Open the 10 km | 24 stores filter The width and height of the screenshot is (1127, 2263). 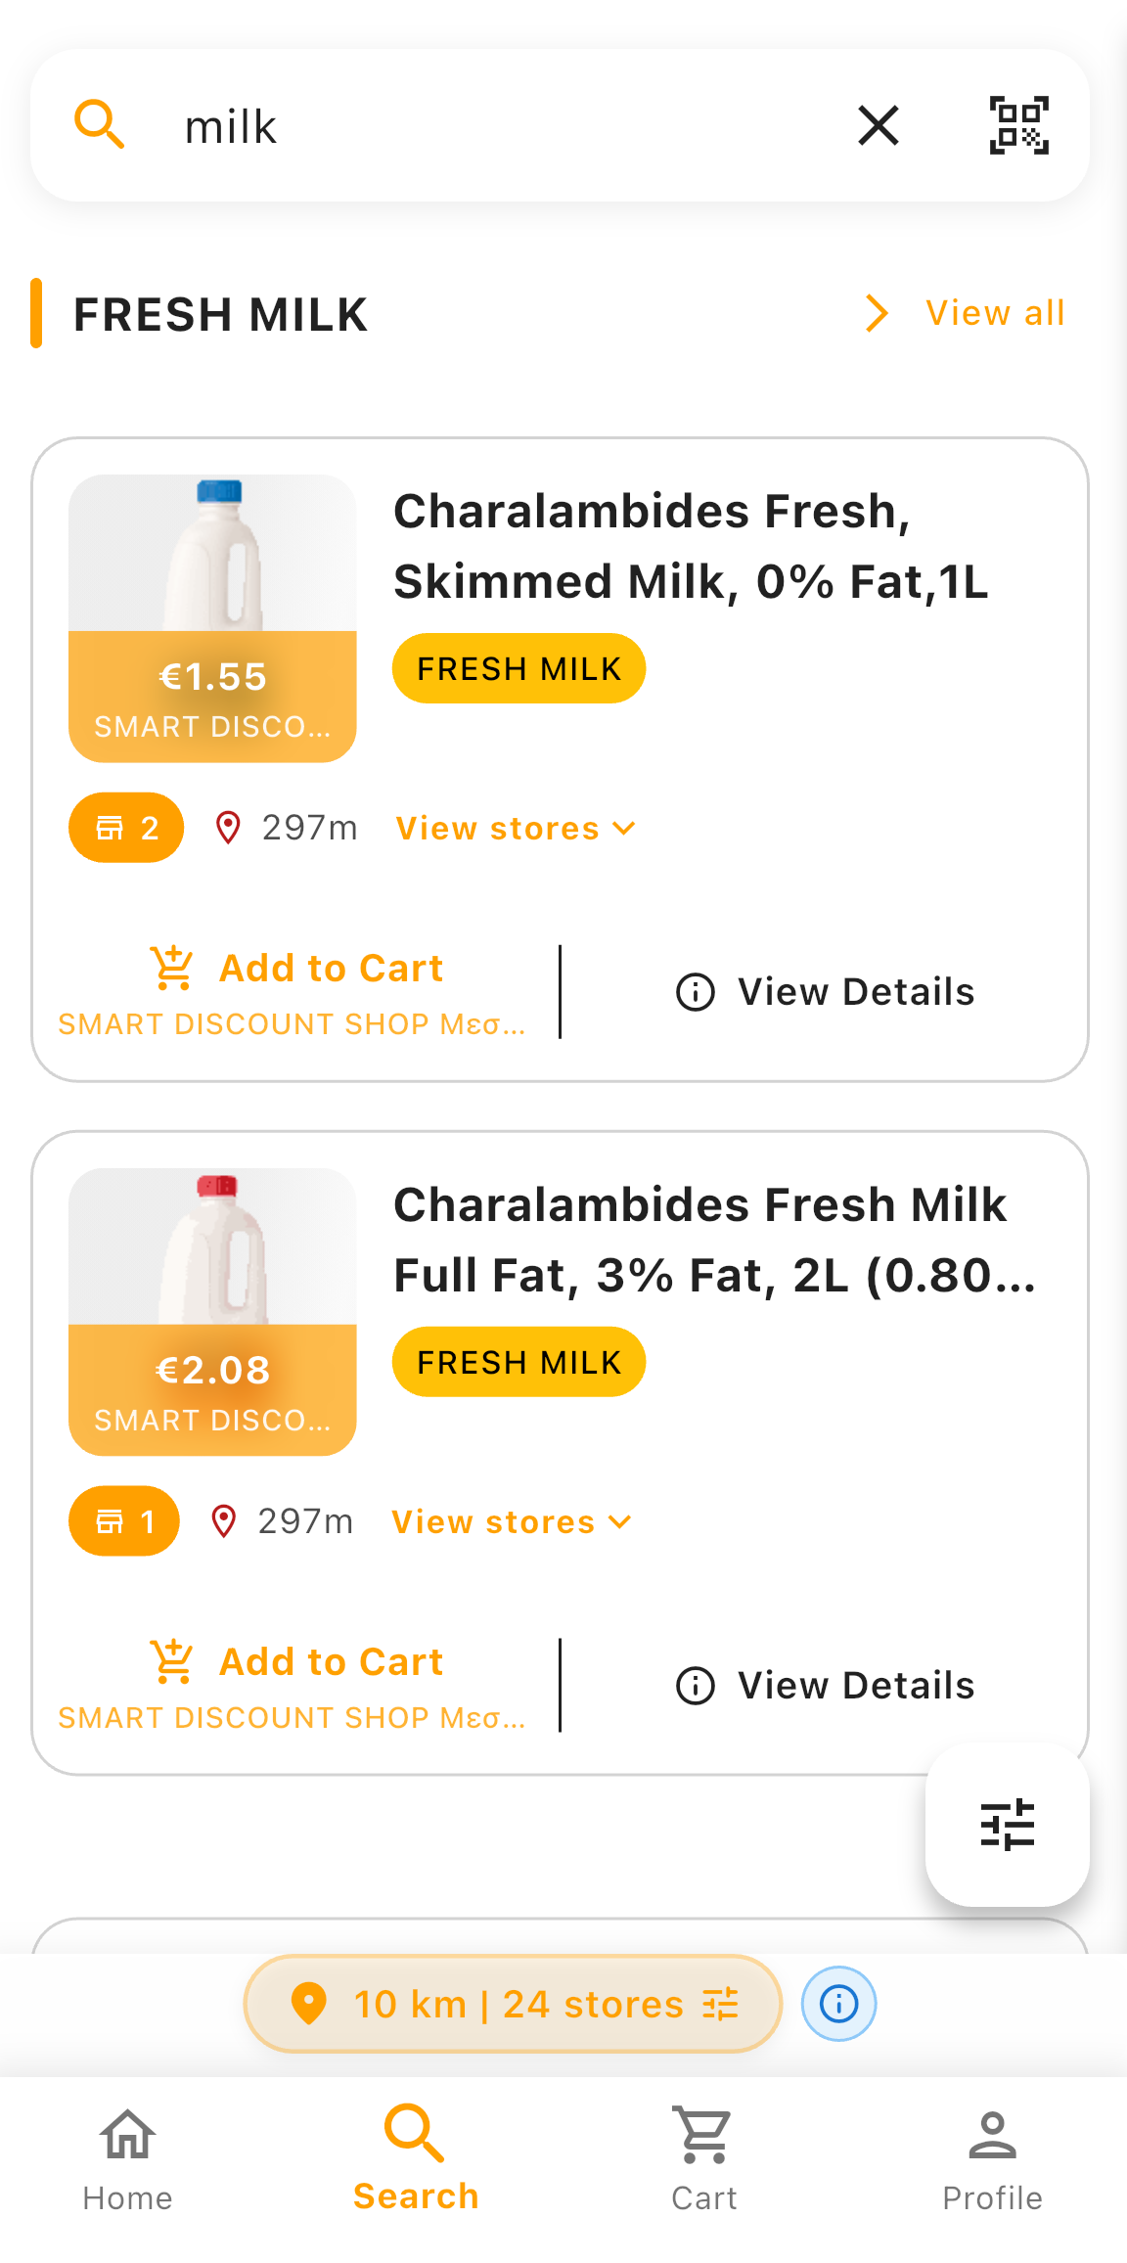point(513,2004)
